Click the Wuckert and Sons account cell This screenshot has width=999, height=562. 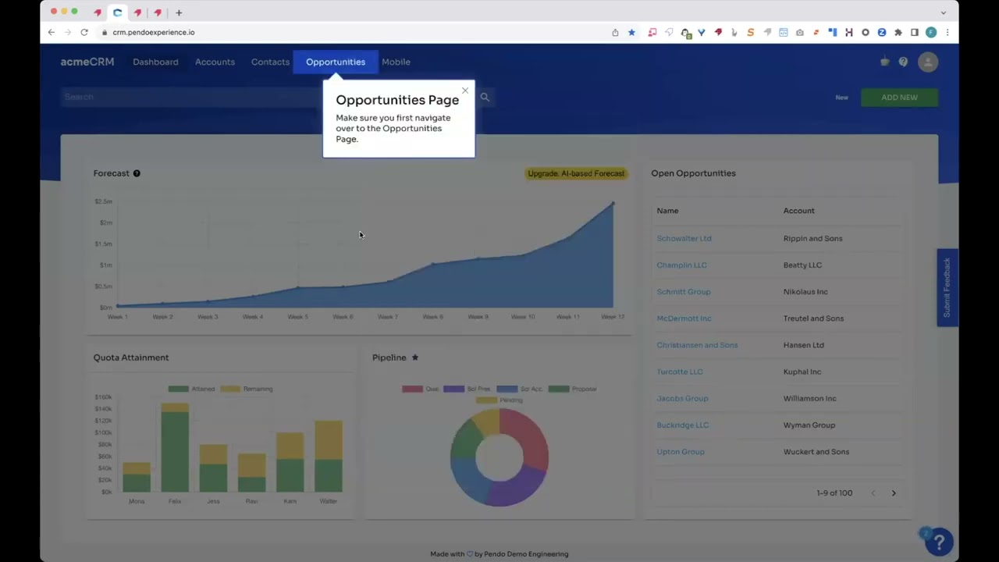pyautogui.click(x=816, y=452)
